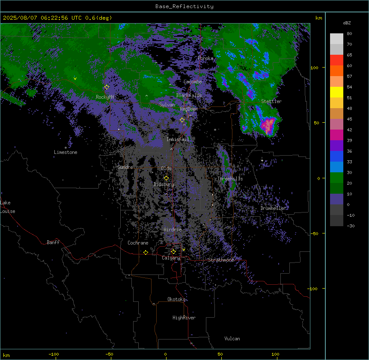Click the dBZ legend heading
Image resolution: width=369 pixels, height=360 pixels.
point(347,23)
